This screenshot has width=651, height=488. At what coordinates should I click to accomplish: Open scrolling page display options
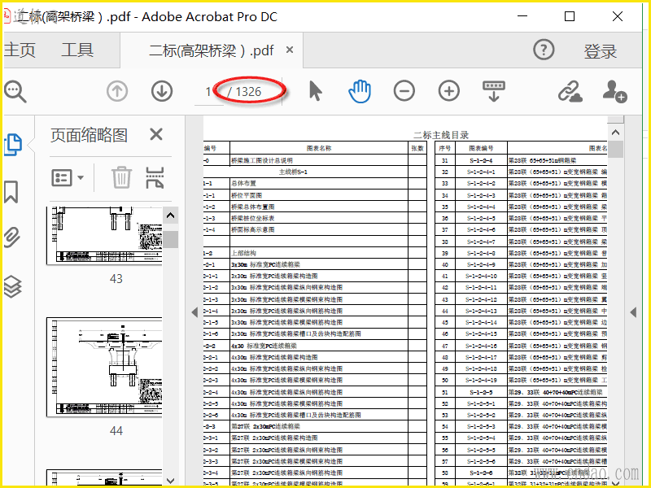tap(494, 91)
